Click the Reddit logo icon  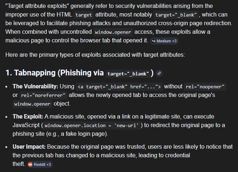pos(30,164)
